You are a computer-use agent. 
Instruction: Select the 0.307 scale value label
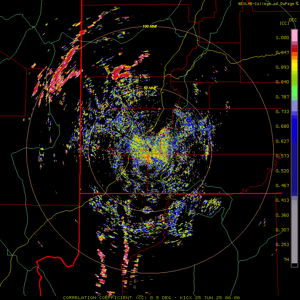[282, 230]
